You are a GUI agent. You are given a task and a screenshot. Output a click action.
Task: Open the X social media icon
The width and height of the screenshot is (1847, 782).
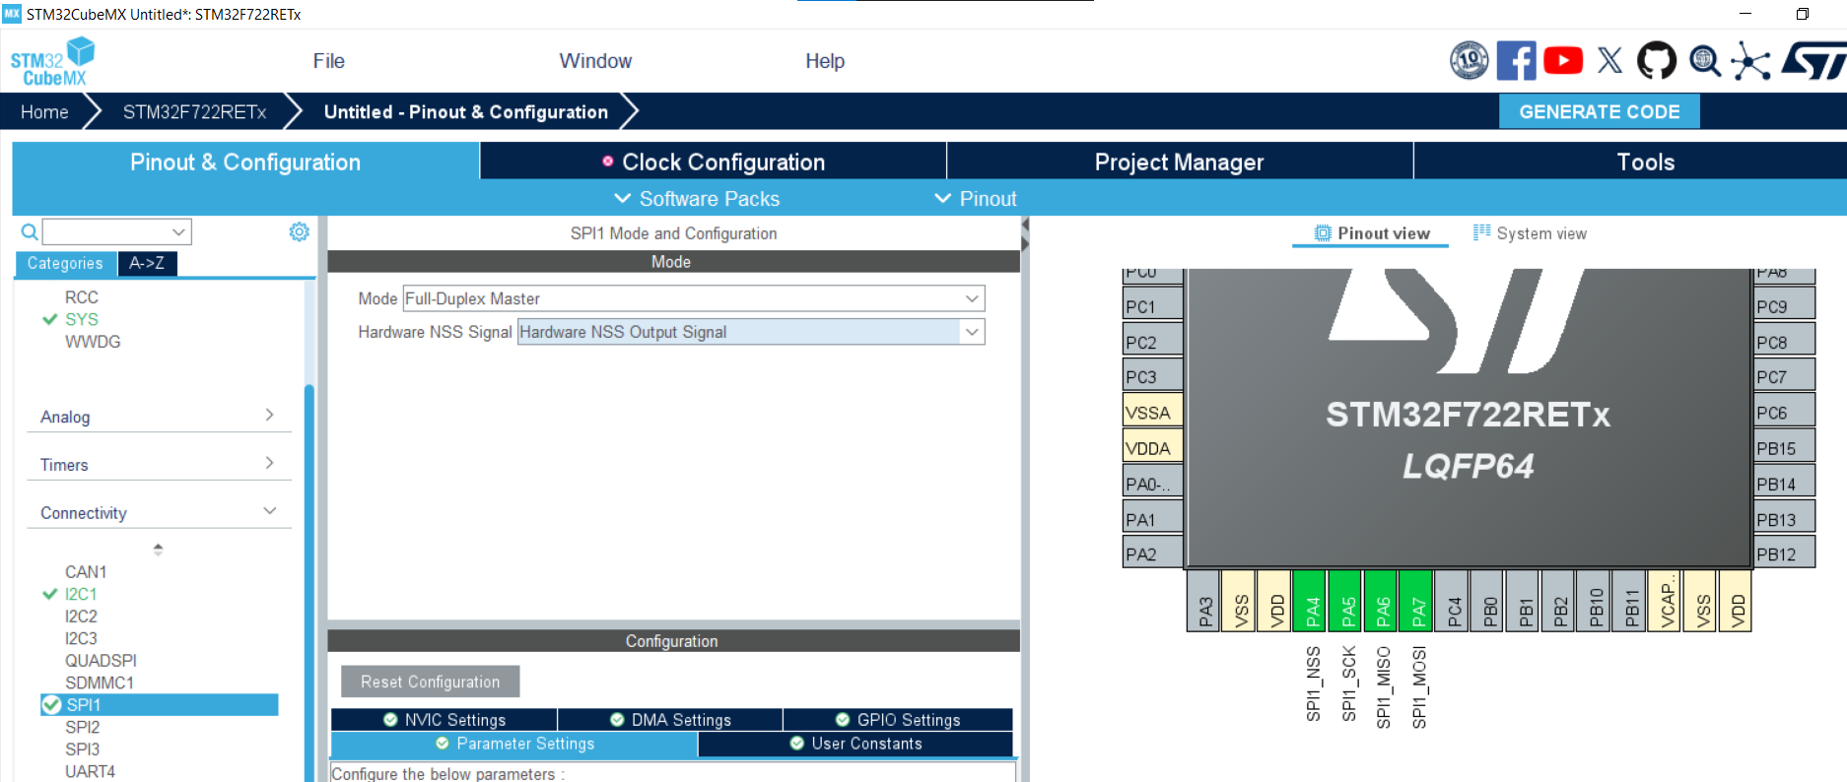pos(1609,60)
